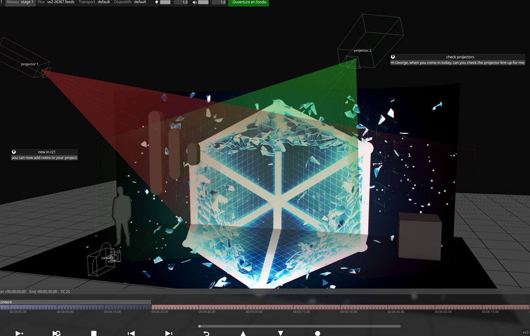Screen dimensions: 530x336
Task: Select the 'projector 2' object label
Action: pyautogui.click(x=362, y=50)
